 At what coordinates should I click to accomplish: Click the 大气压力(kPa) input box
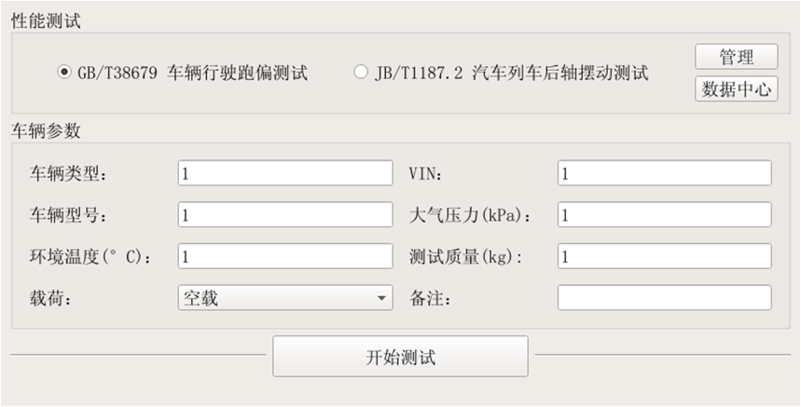[664, 215]
